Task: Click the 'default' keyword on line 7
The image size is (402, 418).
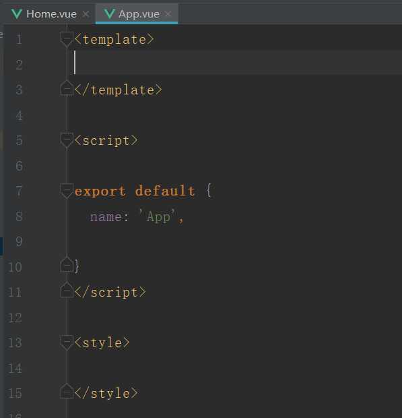Action: pos(165,191)
